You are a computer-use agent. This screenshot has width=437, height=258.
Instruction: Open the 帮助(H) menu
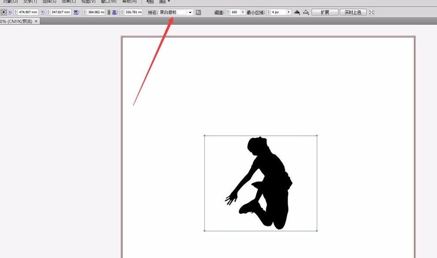(x=130, y=2)
